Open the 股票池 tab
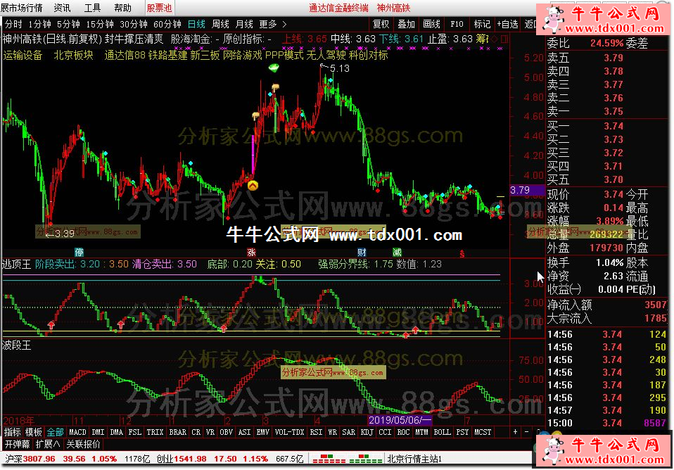 (159, 8)
